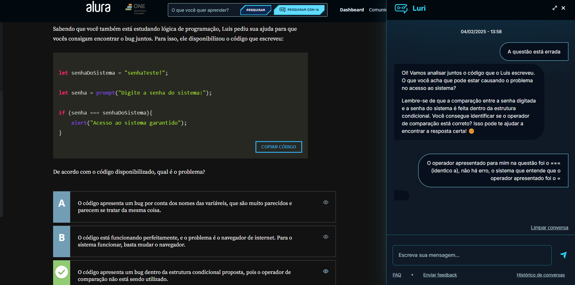Click the PESQUISAR search button
This screenshot has height=285, width=575.
tap(256, 10)
